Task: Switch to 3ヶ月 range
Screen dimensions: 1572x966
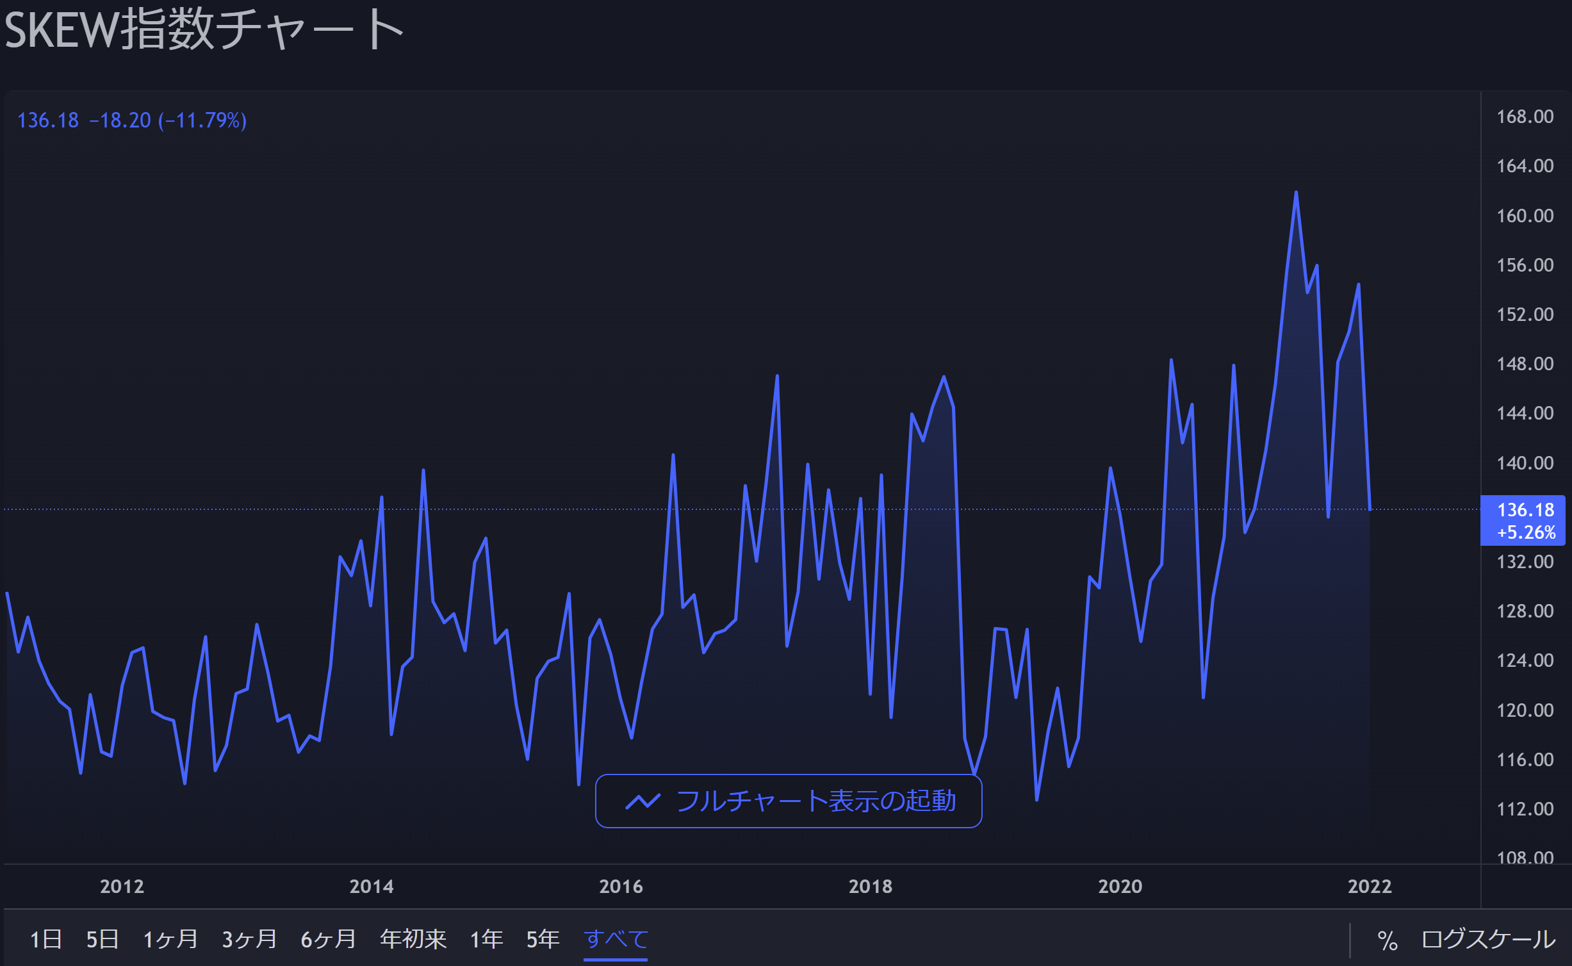Action: pyautogui.click(x=249, y=939)
